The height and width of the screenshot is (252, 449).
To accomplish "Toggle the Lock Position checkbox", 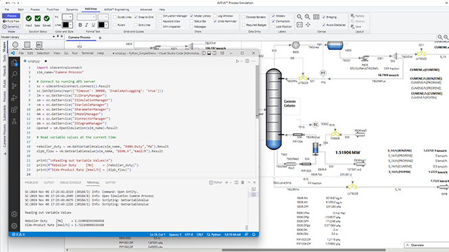I will 273,26.
